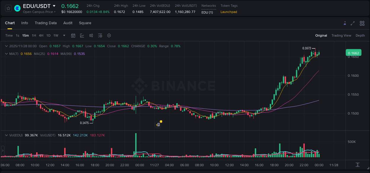This screenshot has height=173, width=370.
Task: Open the calendar date-selection tool
Action: (x=73, y=35)
